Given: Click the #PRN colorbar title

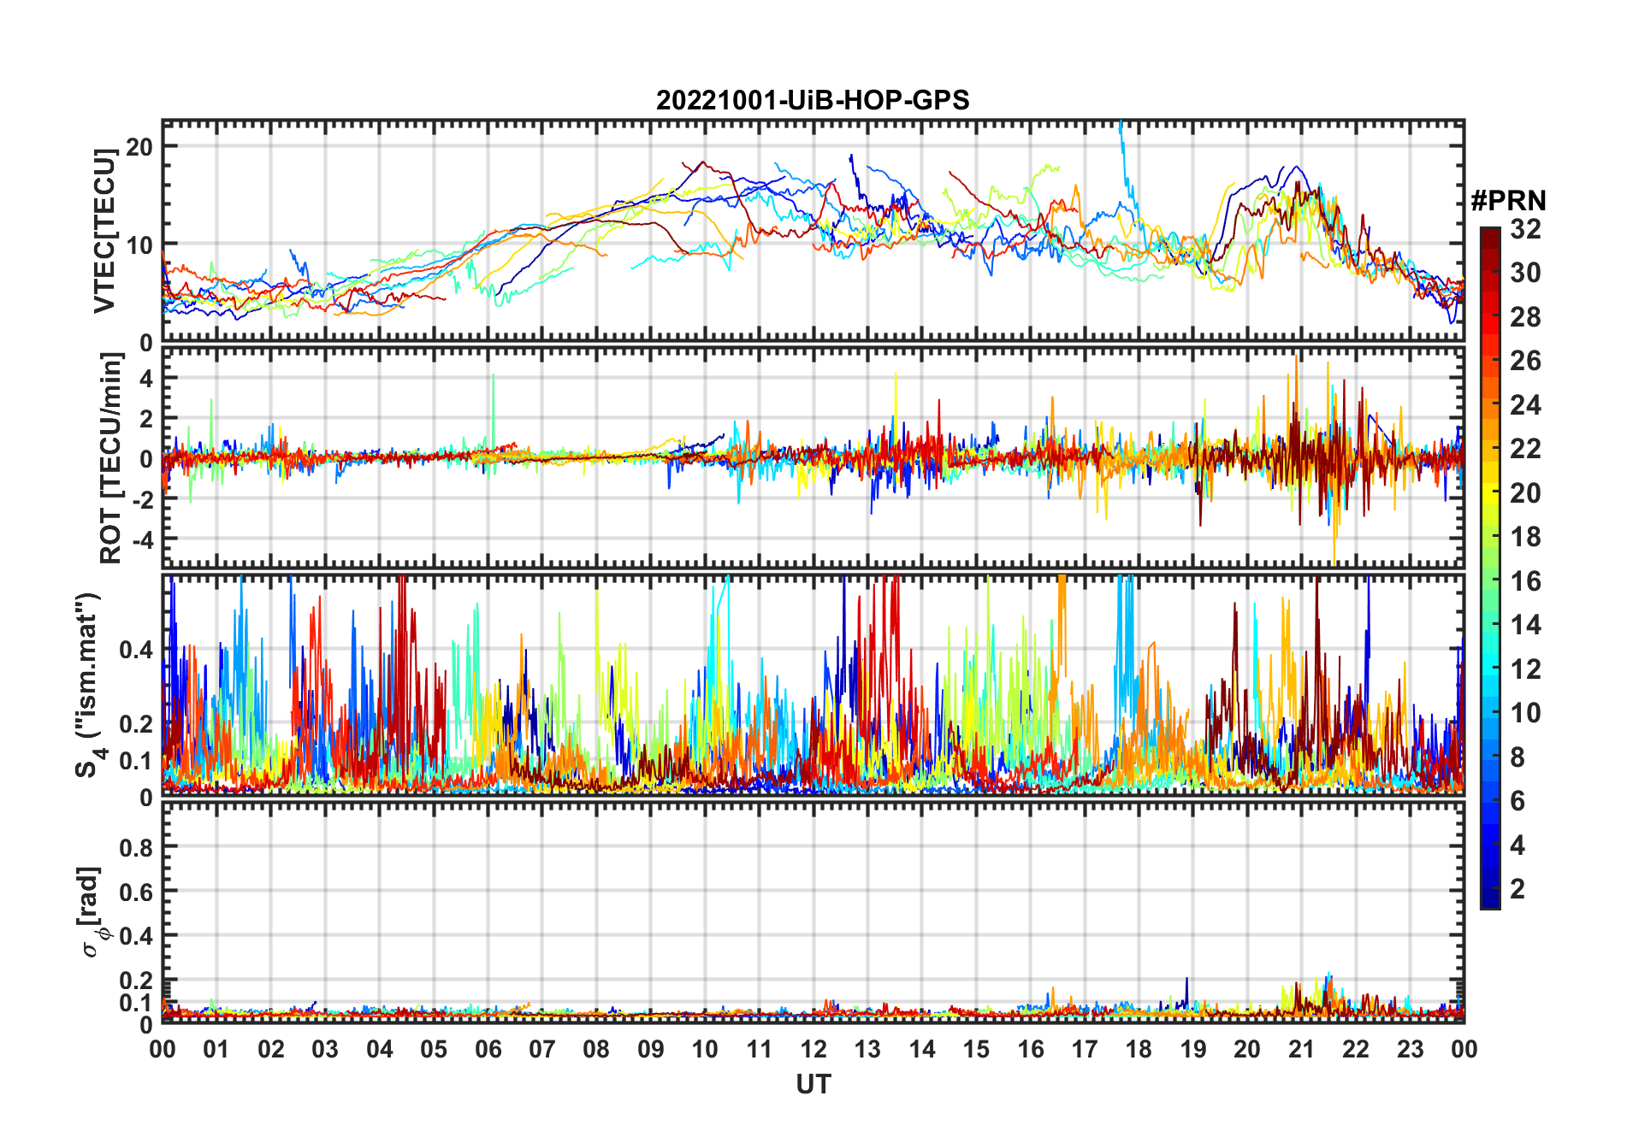Looking at the screenshot, I should (x=1508, y=201).
